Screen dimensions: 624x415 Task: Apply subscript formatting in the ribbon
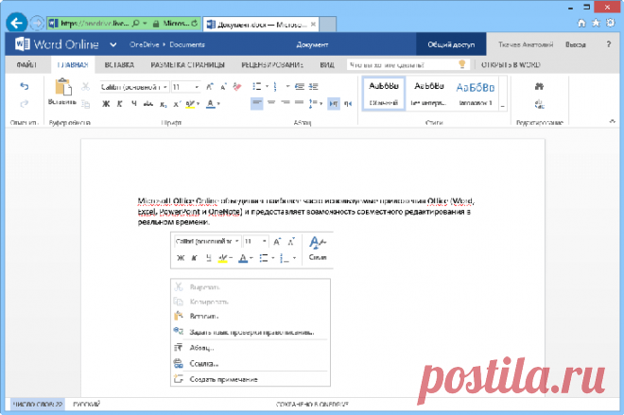point(164,104)
